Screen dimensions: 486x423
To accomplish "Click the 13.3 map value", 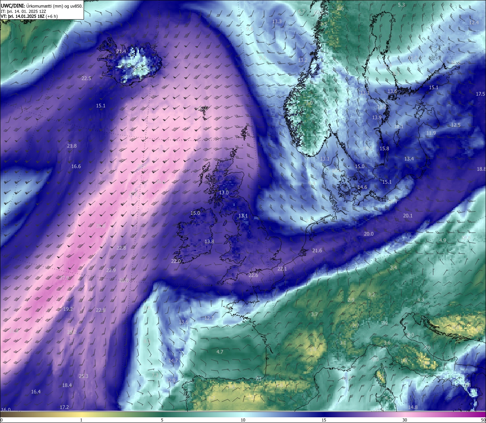I will [277, 21].
